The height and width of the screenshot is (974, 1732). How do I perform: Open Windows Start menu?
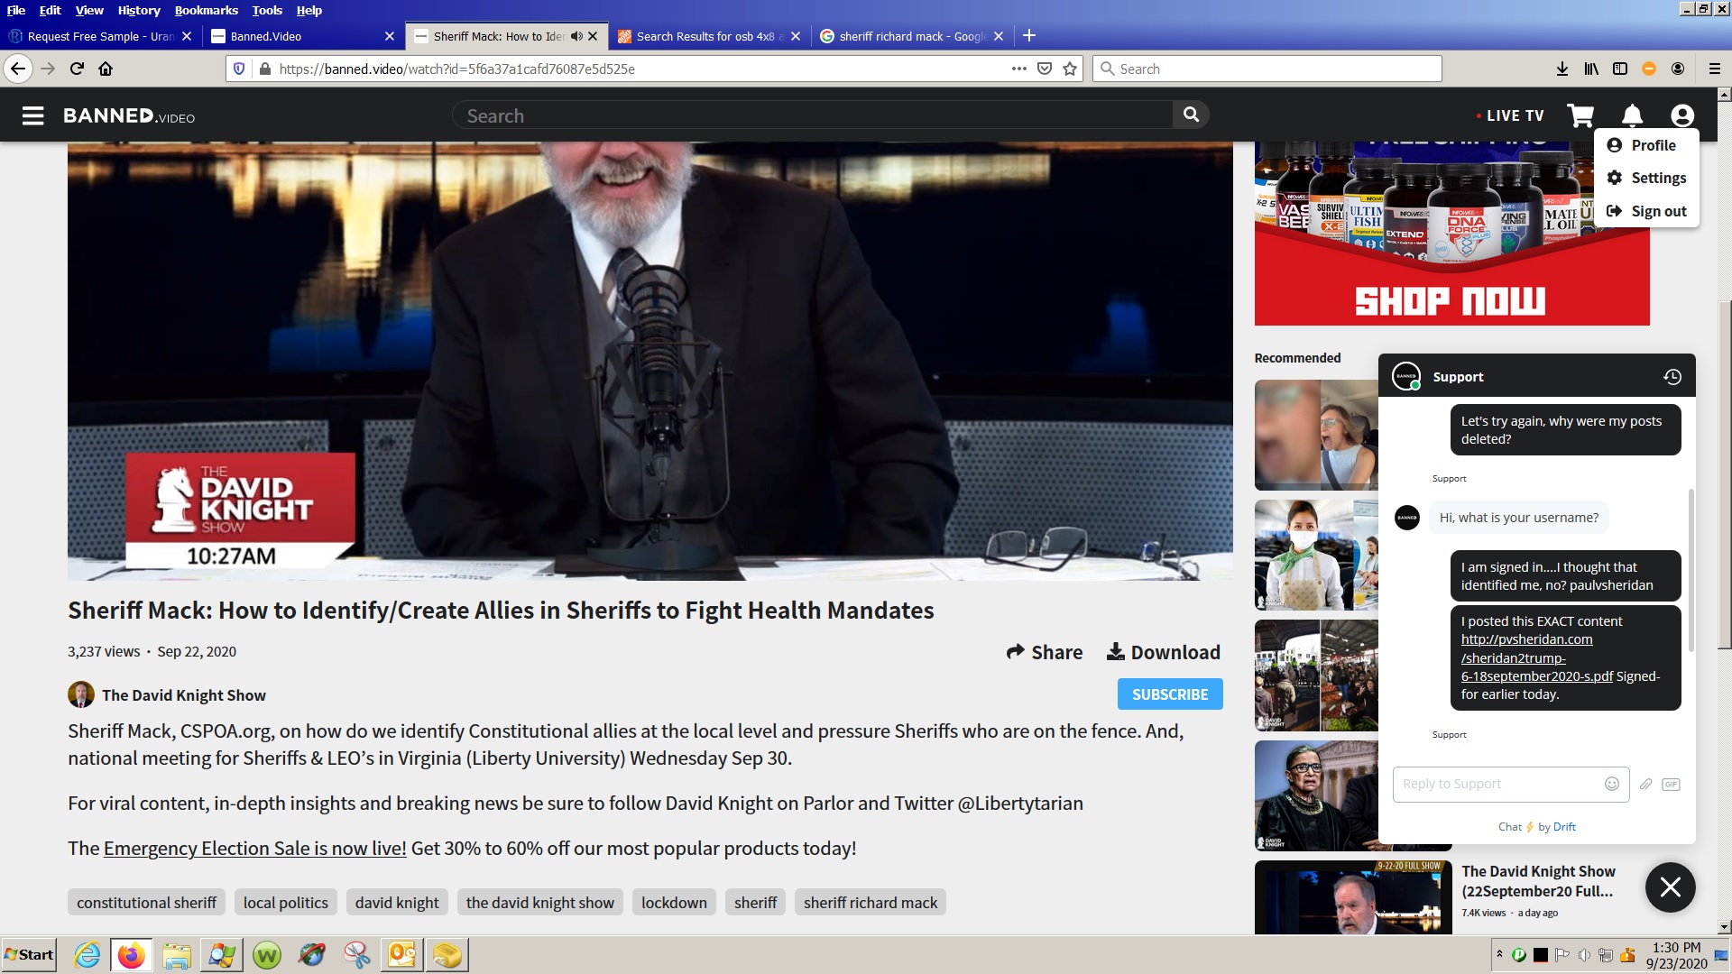[29, 955]
